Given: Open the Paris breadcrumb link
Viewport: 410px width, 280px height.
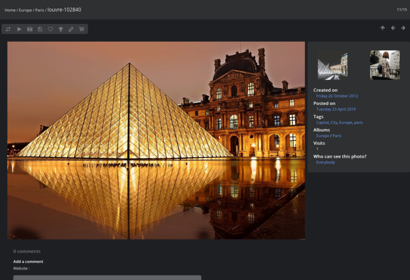Looking at the screenshot, I should (x=39, y=10).
